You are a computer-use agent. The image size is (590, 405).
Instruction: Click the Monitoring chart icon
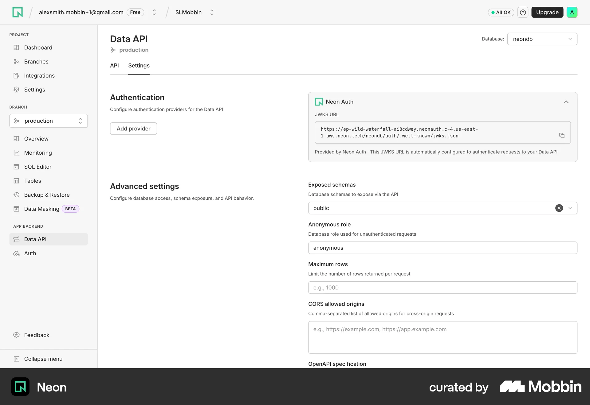coord(16,153)
